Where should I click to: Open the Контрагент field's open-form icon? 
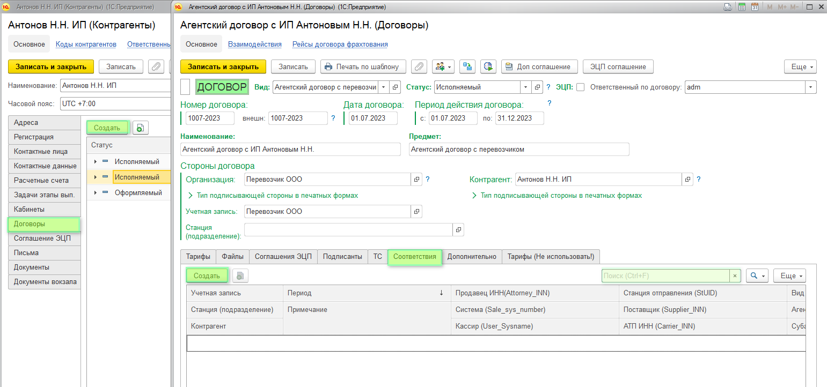pos(687,180)
